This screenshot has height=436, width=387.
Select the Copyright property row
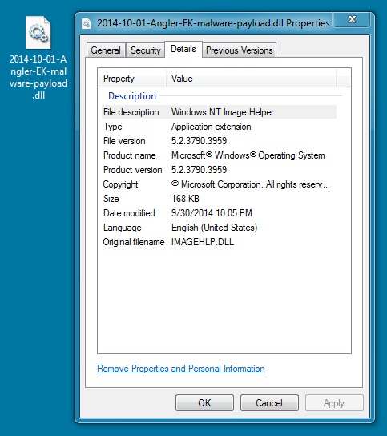(x=219, y=184)
